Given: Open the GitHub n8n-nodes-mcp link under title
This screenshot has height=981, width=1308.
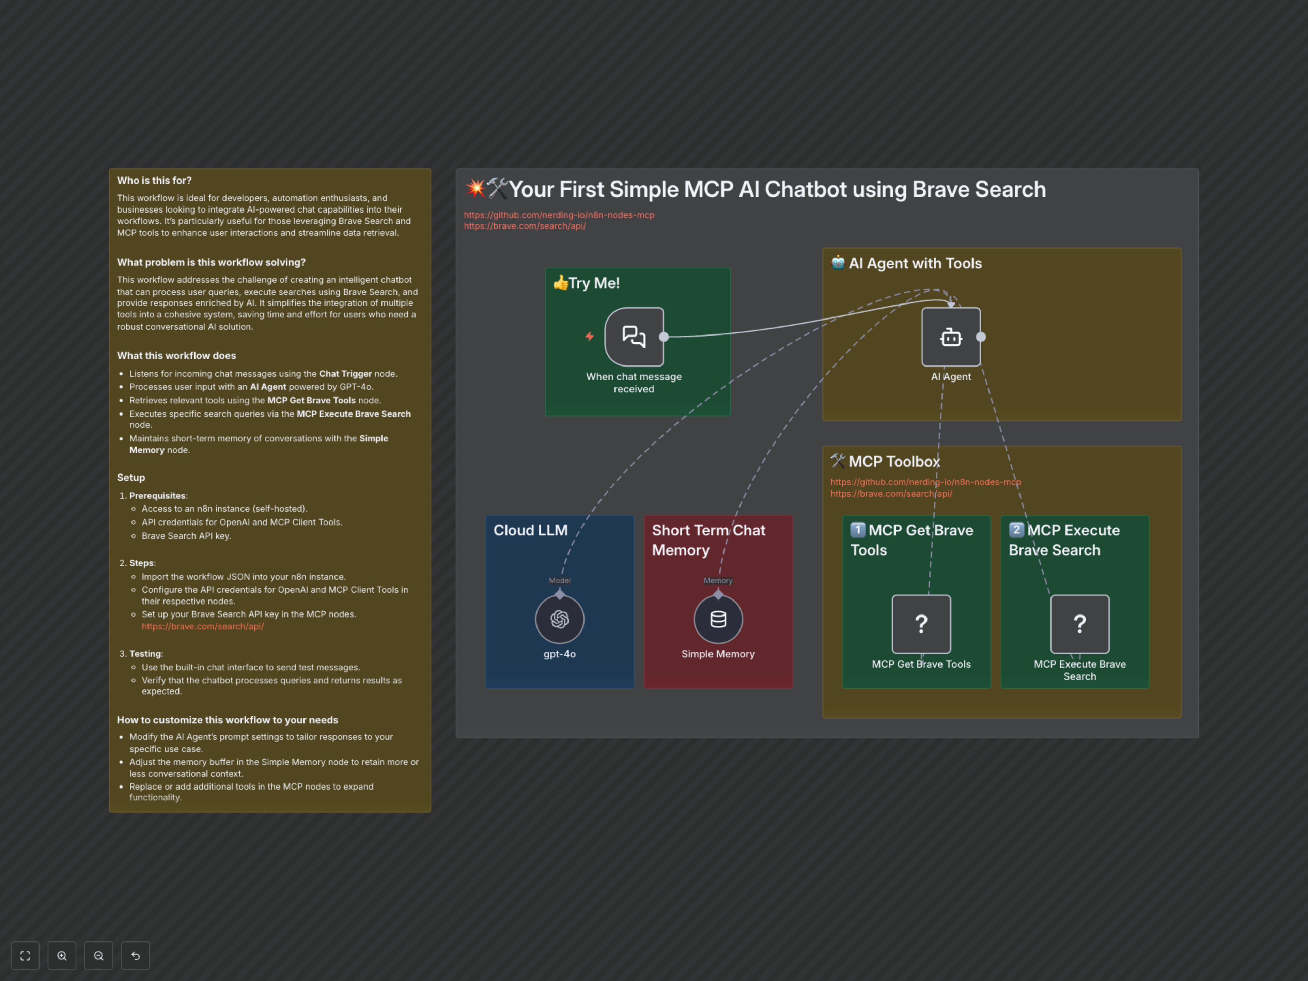Looking at the screenshot, I should pos(559,215).
